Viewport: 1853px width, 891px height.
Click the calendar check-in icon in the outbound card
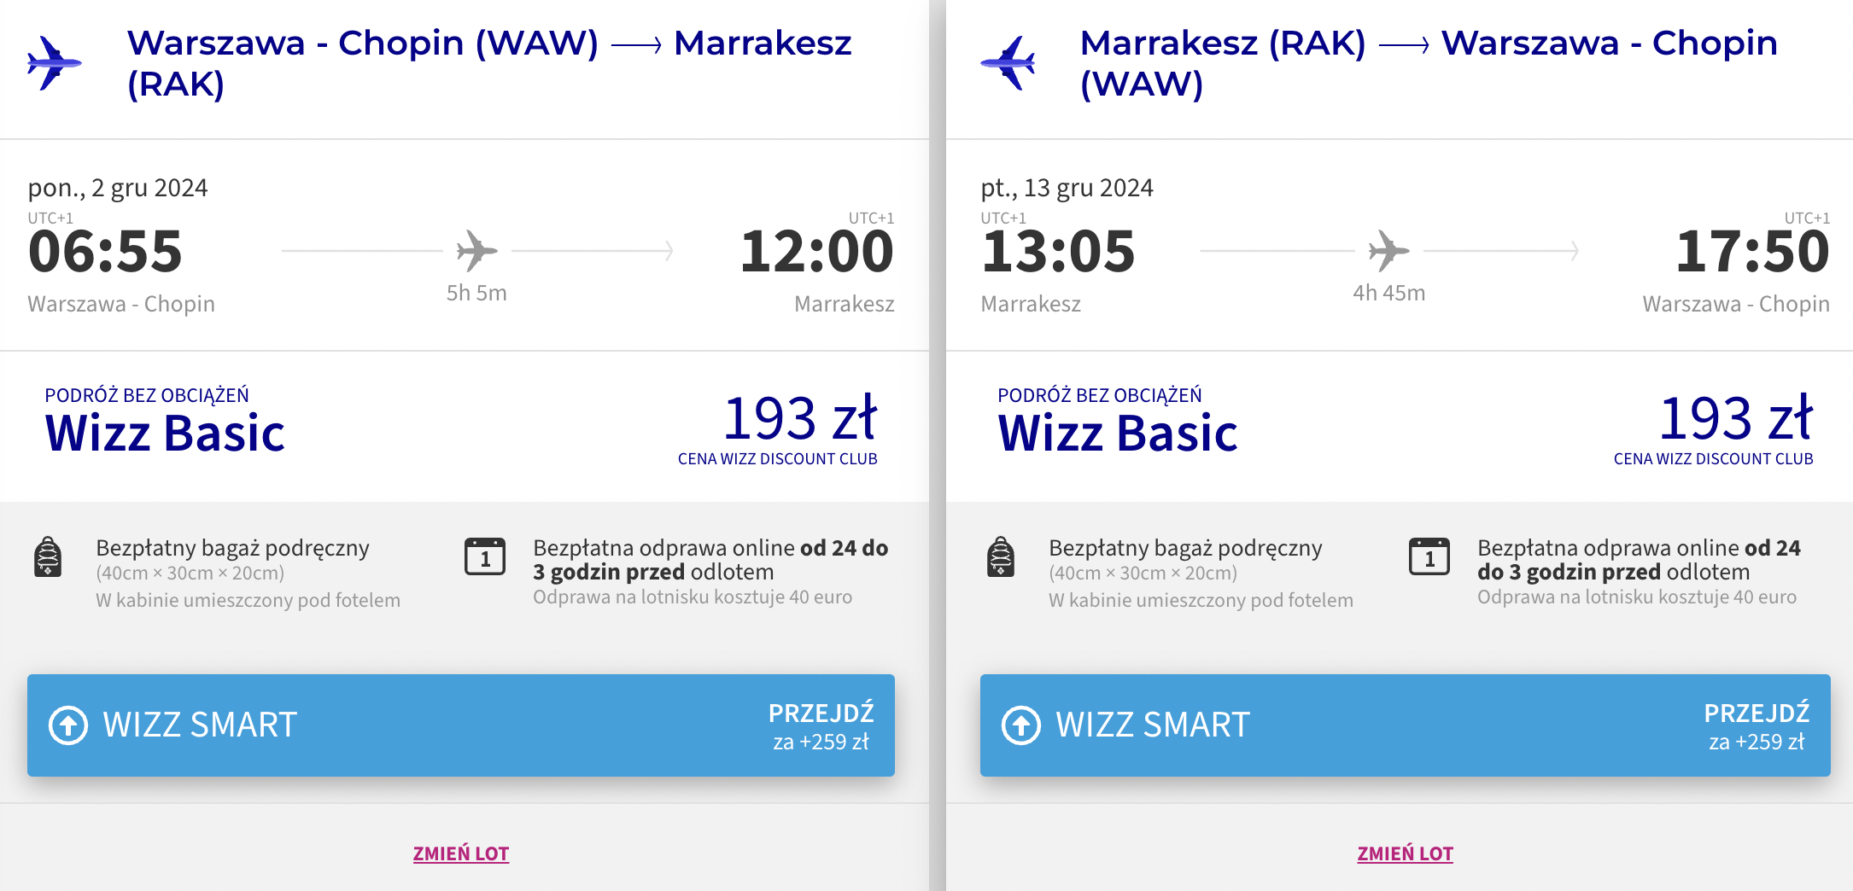(x=485, y=556)
